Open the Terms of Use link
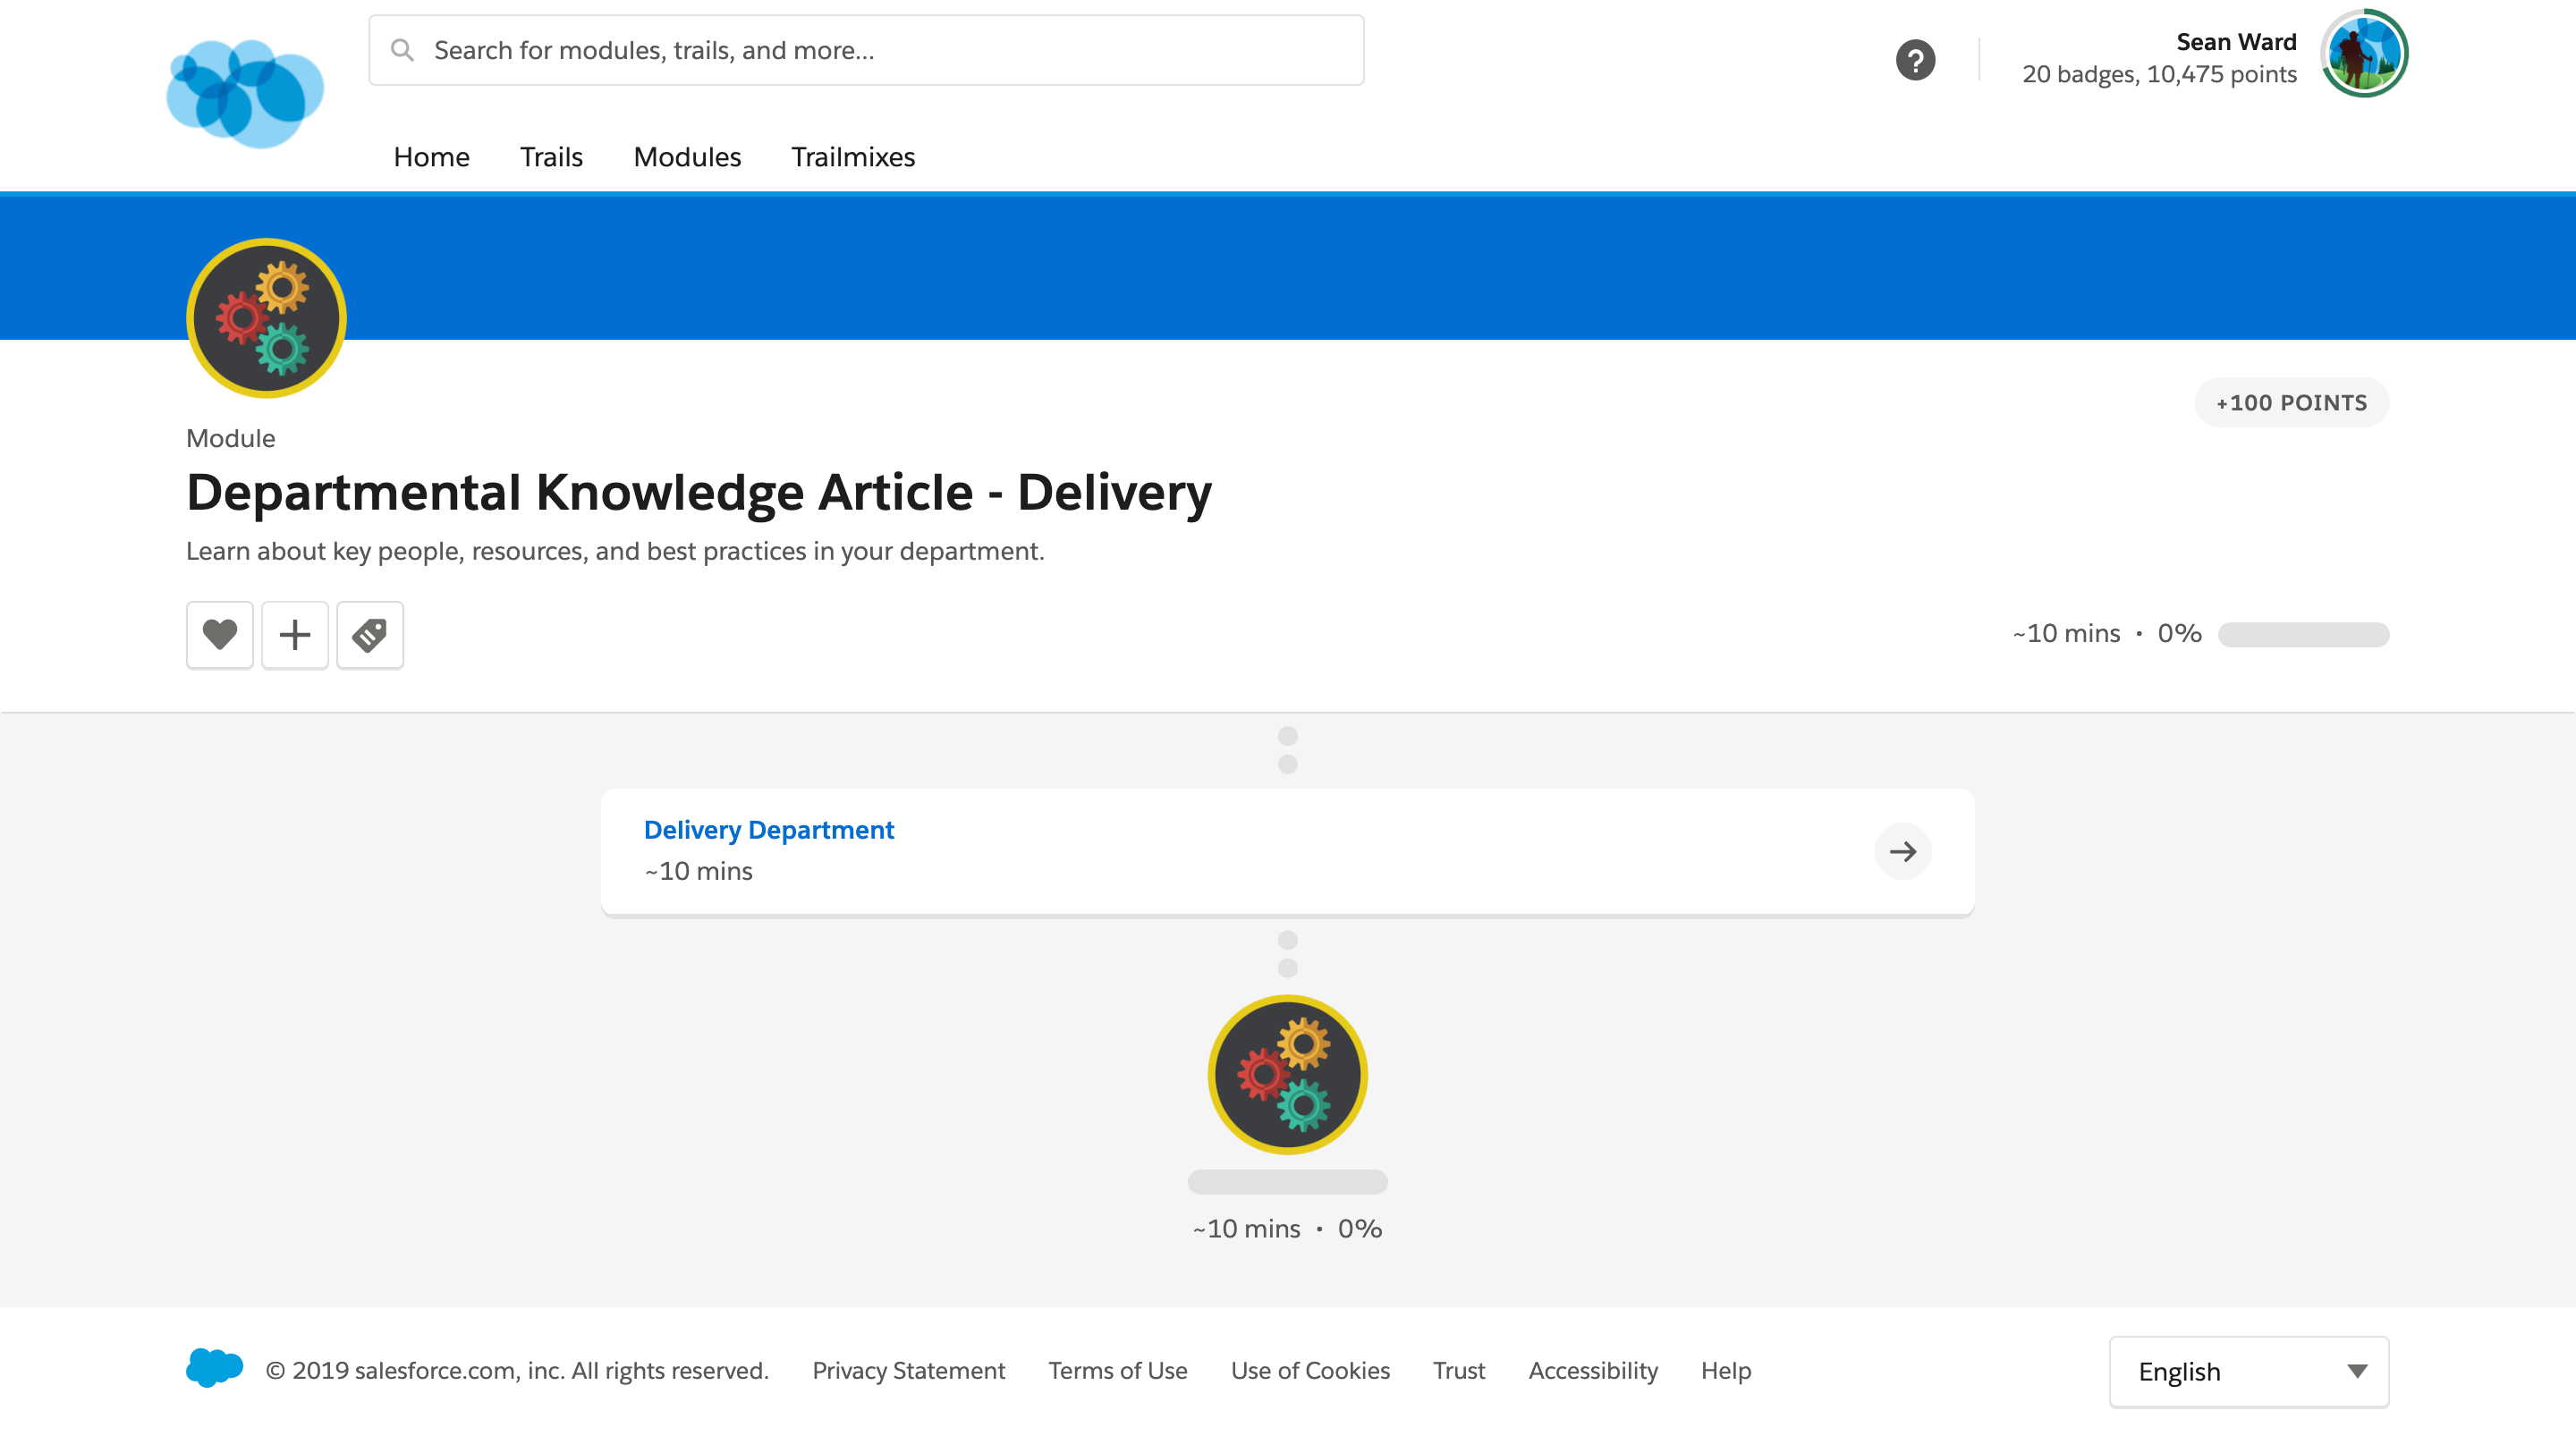2576x1436 pixels. pyautogui.click(x=1118, y=1370)
